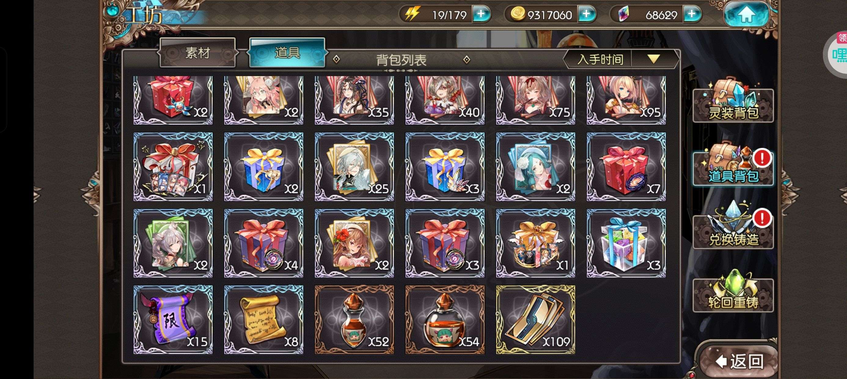Select the purple limited scroll item x15

pyautogui.click(x=173, y=319)
